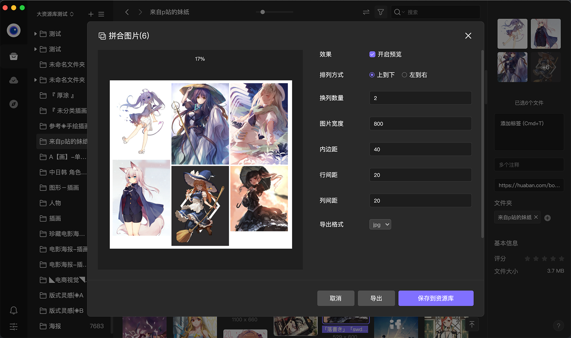Select the 版式灵感◈B folder
The height and width of the screenshot is (338, 571).
pos(62,311)
